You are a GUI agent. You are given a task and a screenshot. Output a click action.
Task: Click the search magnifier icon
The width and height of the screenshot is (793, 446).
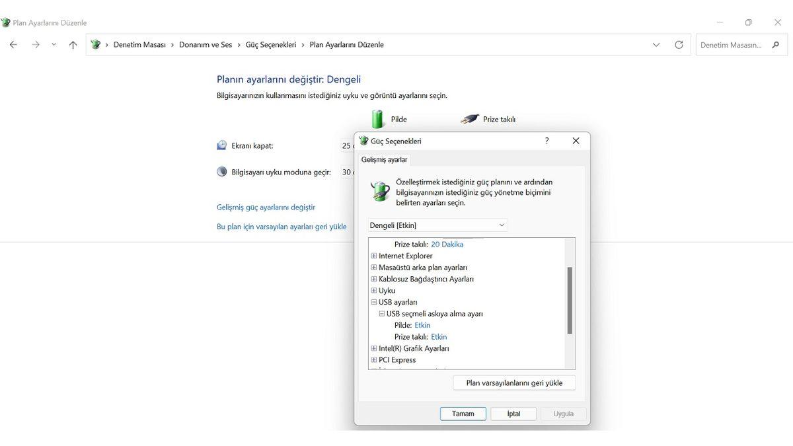[776, 44]
